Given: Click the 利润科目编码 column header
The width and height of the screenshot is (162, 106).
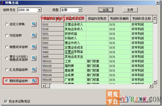Looking at the screenshot, I should click(x=119, y=19).
